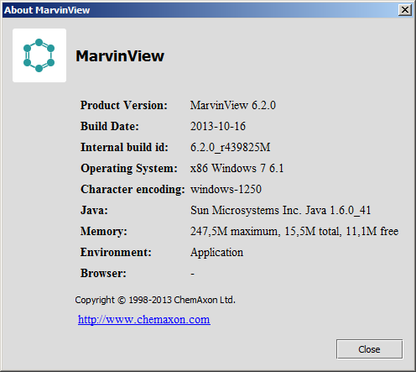This screenshot has height=372, width=416.
Task: Click the windows-1250 encoding value
Action: [x=226, y=190]
